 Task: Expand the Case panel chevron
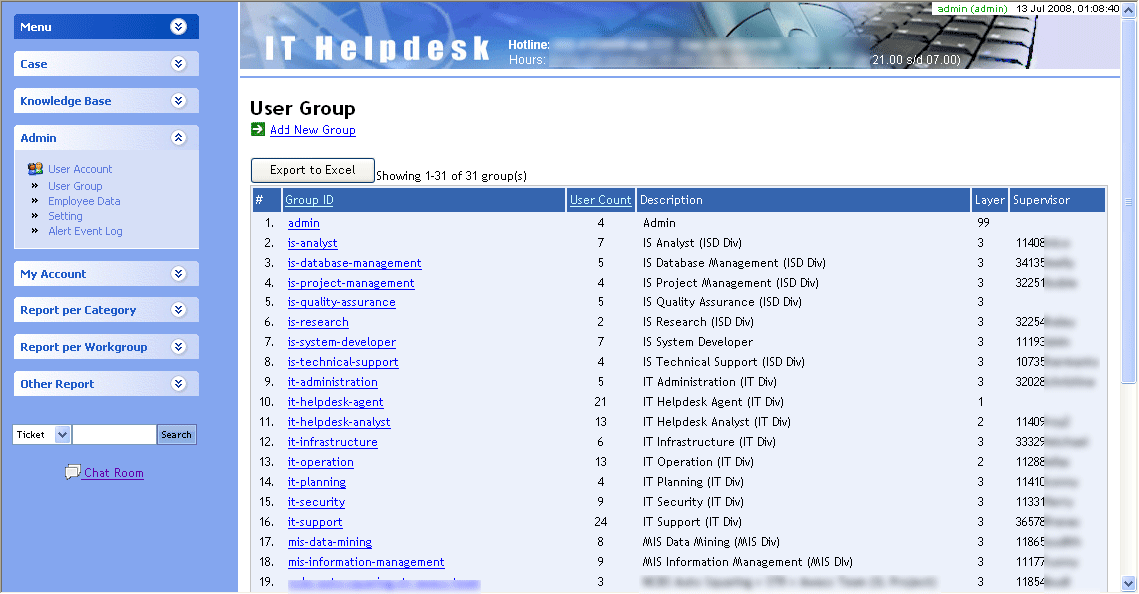179,64
